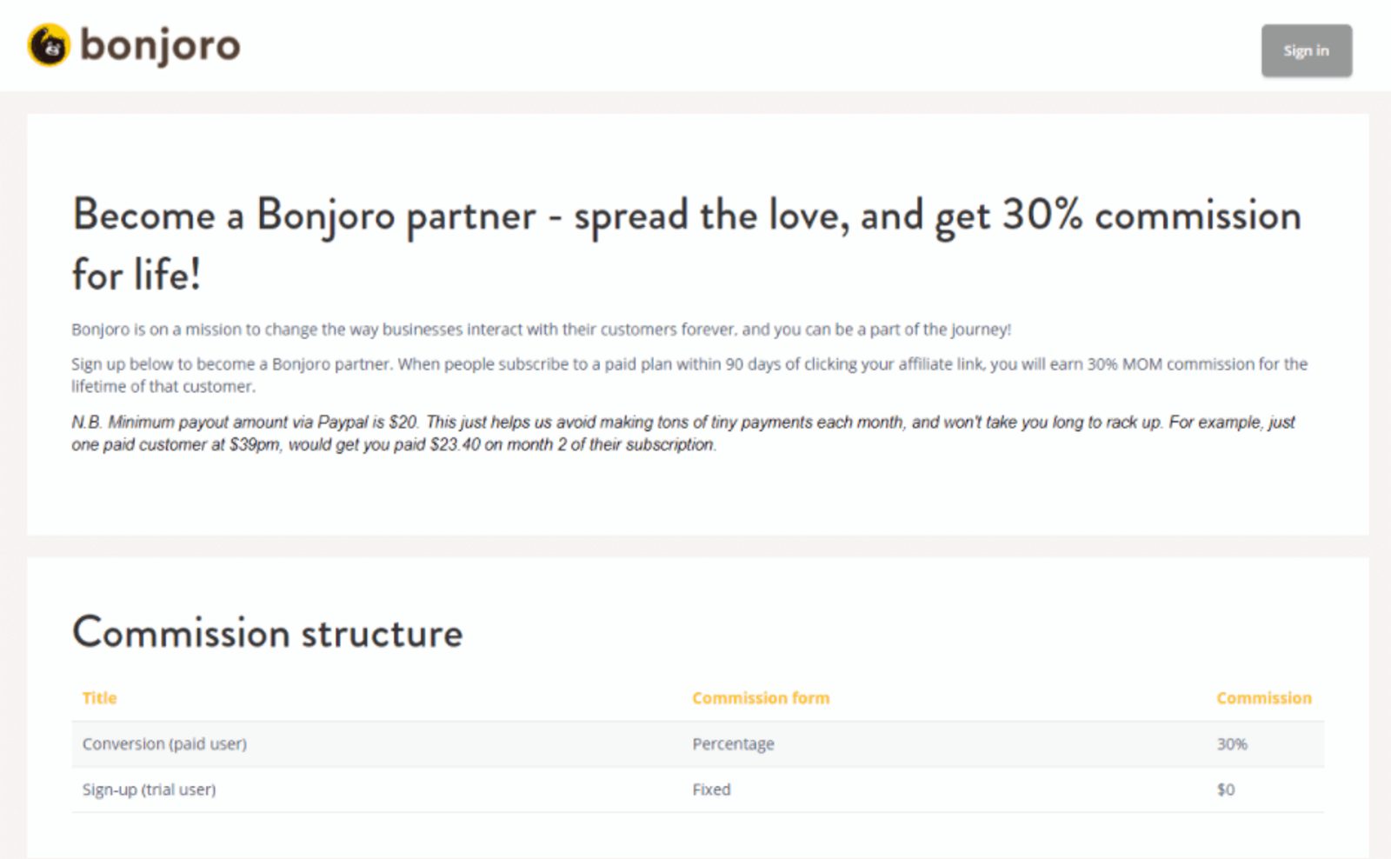Click the Percentage cell in the table
The height and width of the screenshot is (859, 1391).
[x=733, y=743]
